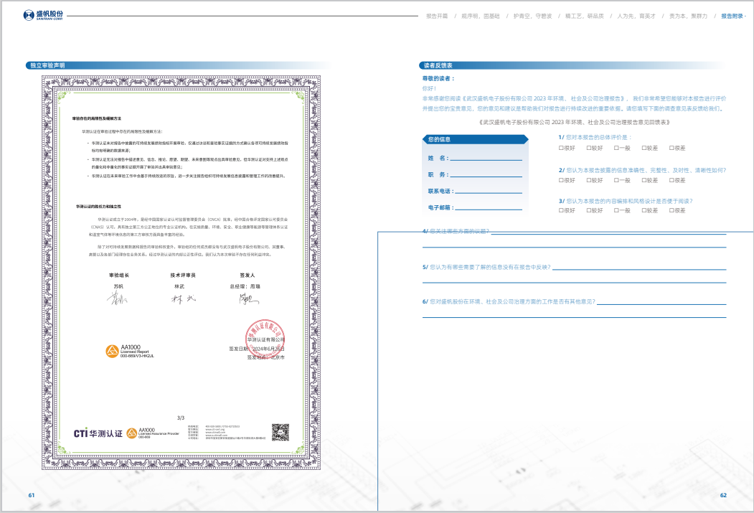Check 很差 for question 3 on layout design

pyautogui.click(x=671, y=210)
